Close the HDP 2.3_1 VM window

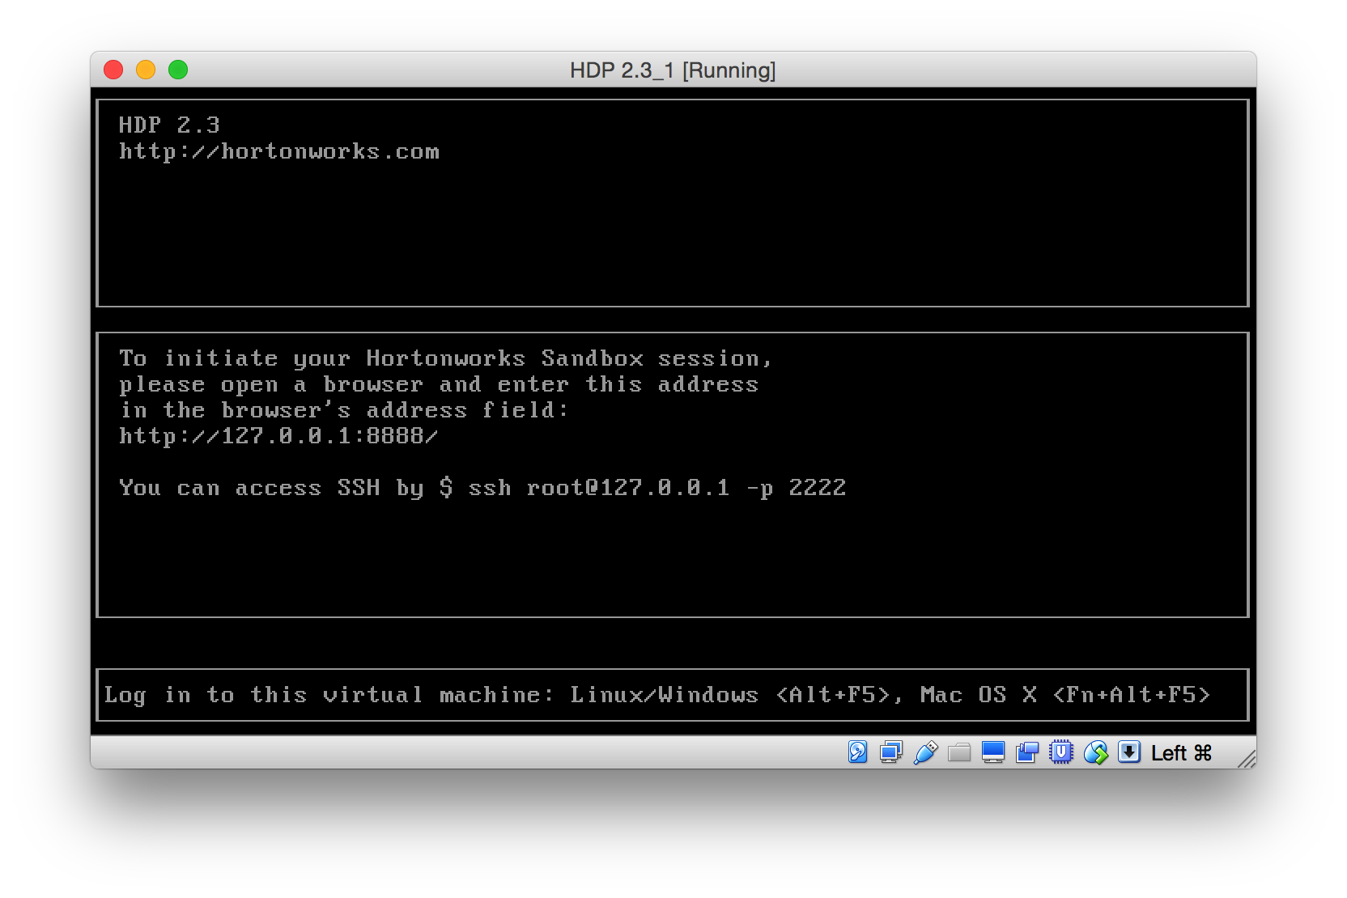point(113,70)
